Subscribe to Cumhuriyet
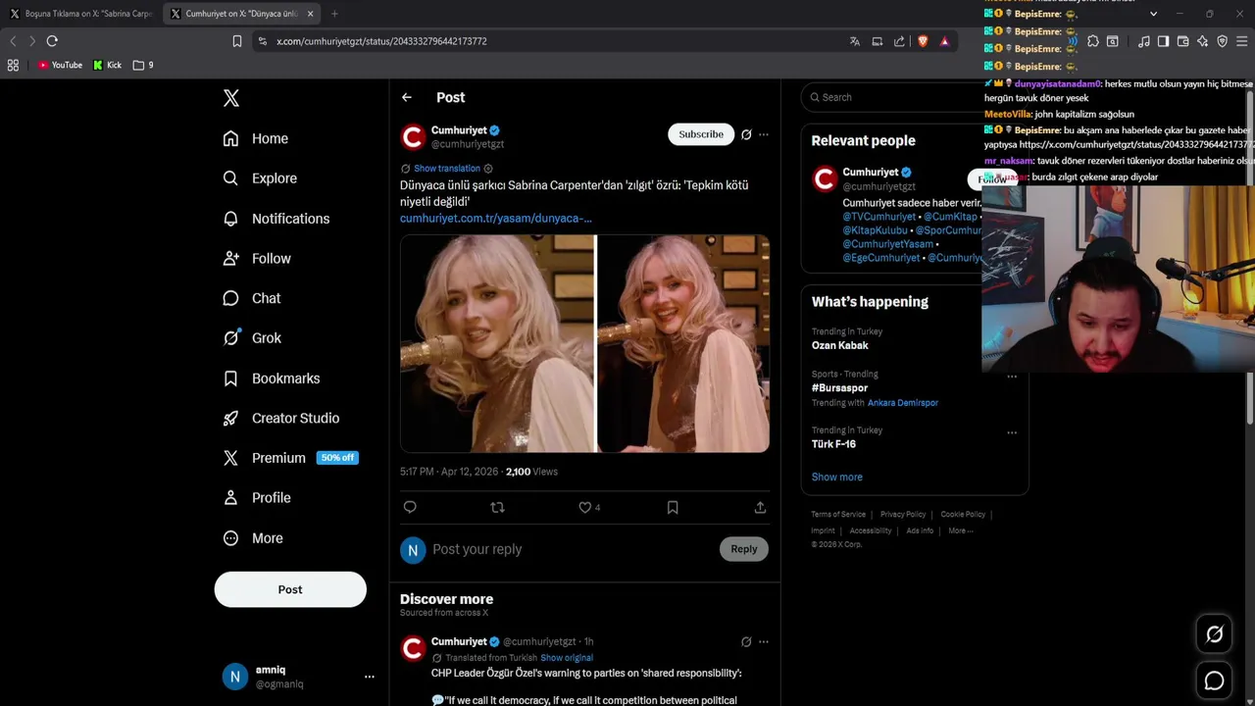The height and width of the screenshot is (706, 1255). pyautogui.click(x=701, y=134)
